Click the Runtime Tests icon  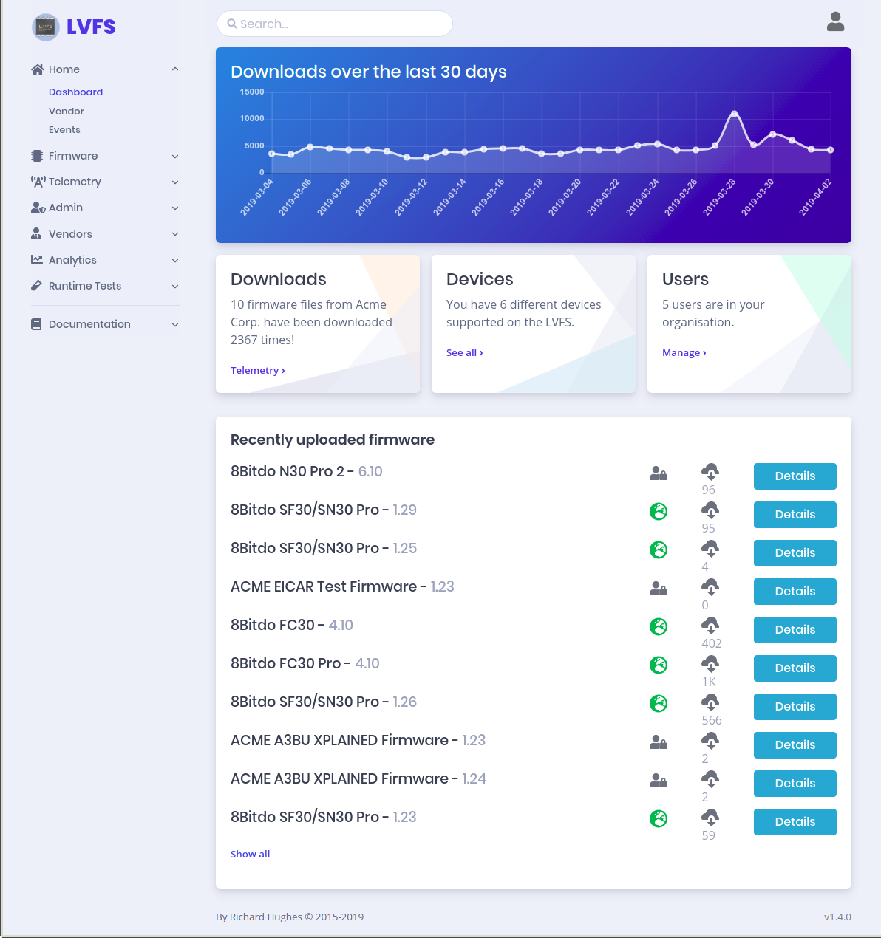pos(37,286)
